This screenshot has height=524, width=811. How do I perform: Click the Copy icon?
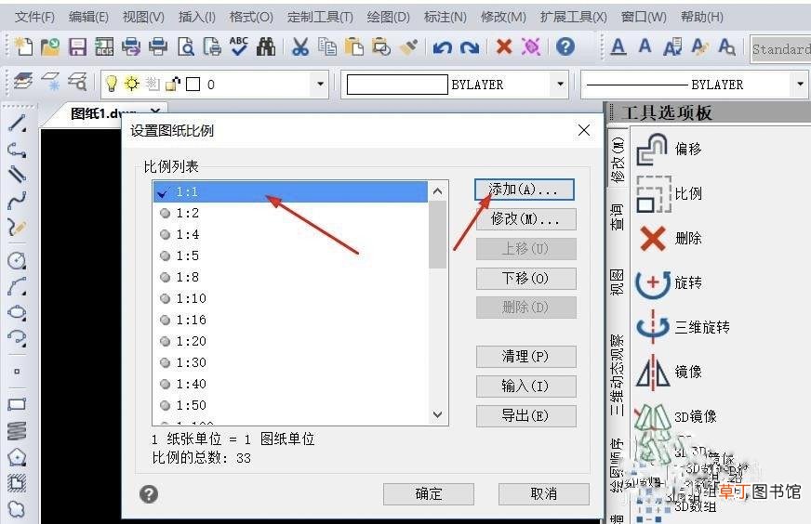point(326,47)
